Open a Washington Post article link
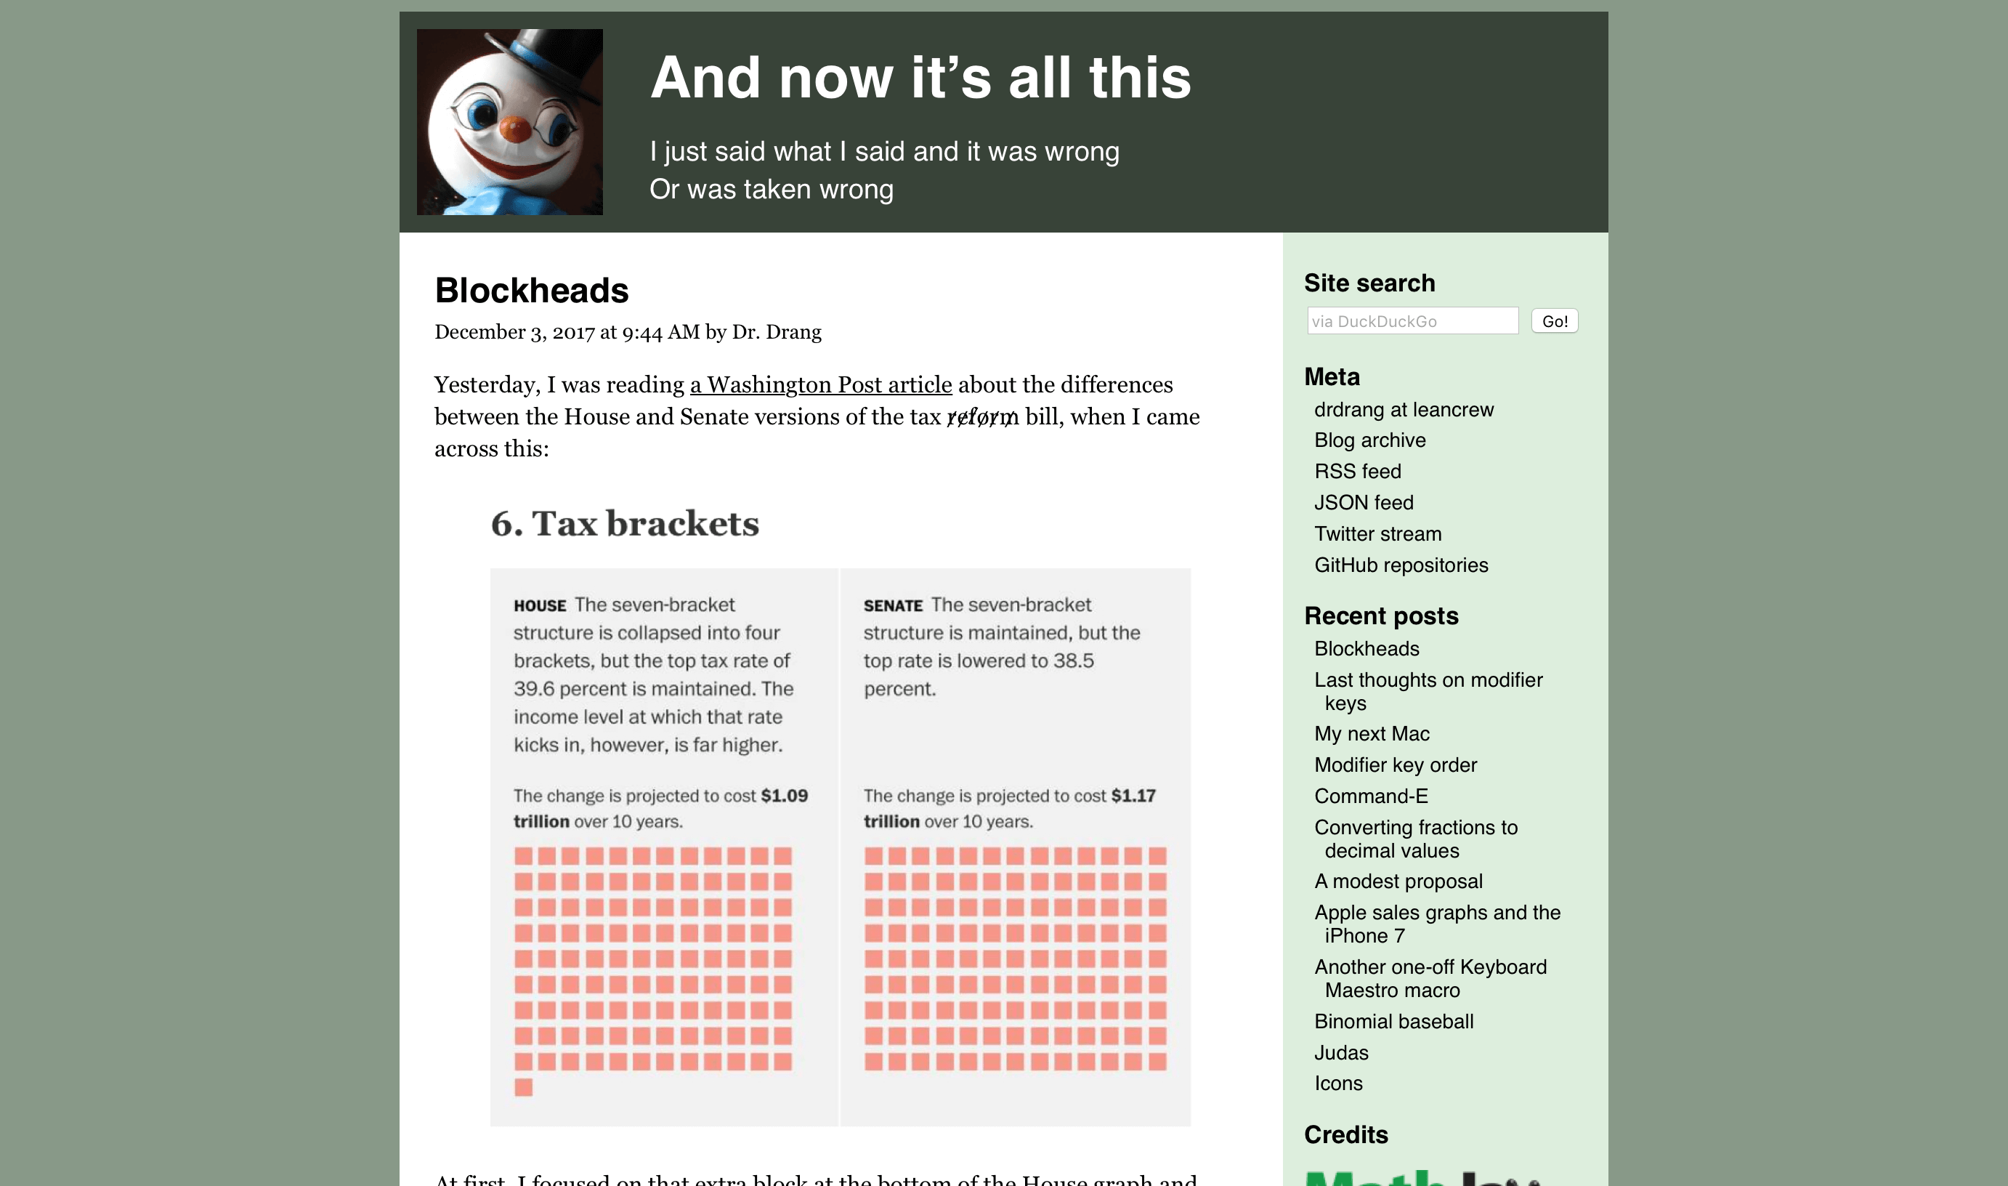The image size is (2008, 1186). pos(821,384)
